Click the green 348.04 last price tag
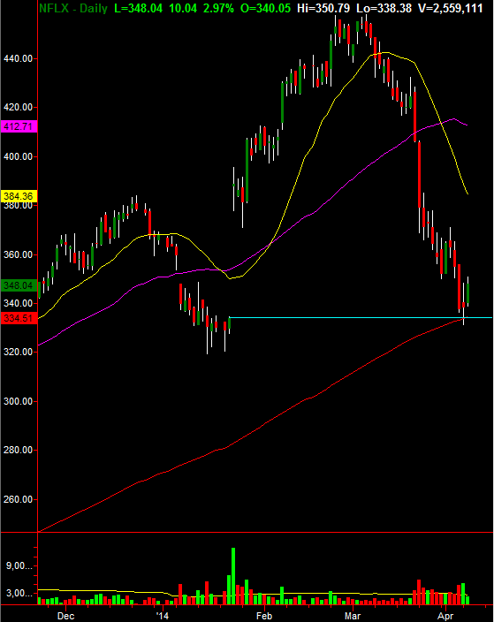494x622 pixels. (19, 285)
